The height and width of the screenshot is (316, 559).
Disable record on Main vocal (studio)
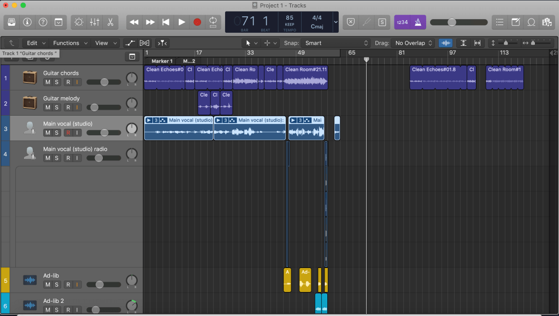[68, 133]
